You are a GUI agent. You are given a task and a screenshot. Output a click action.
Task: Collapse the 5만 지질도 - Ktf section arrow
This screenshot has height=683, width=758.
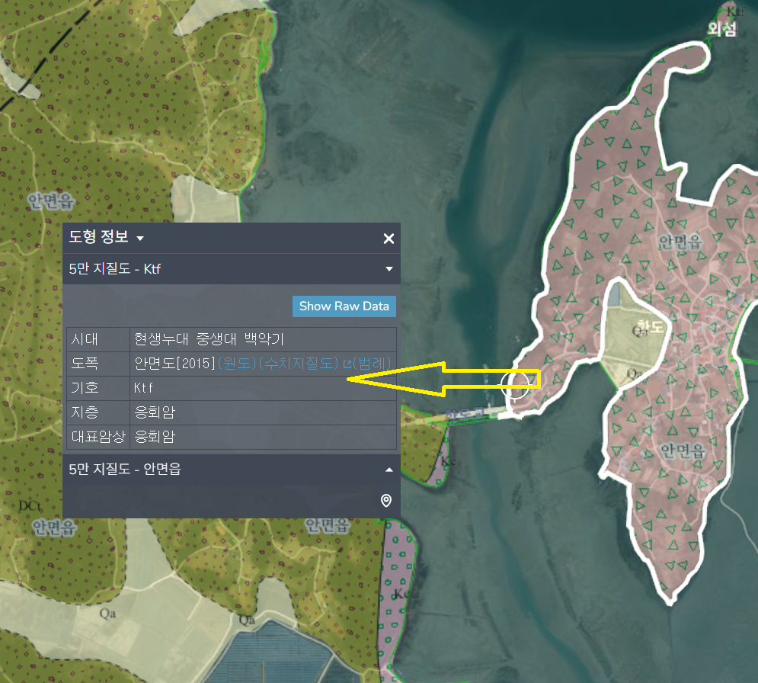click(389, 269)
